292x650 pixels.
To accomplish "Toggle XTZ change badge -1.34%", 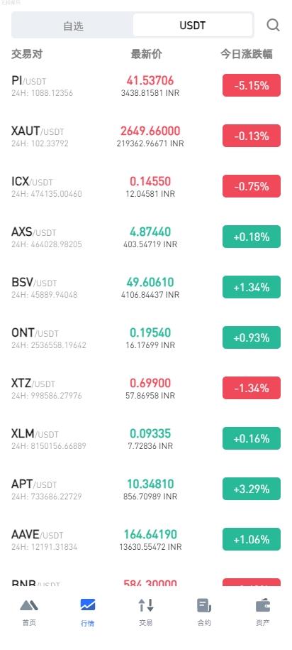I will tap(252, 388).
